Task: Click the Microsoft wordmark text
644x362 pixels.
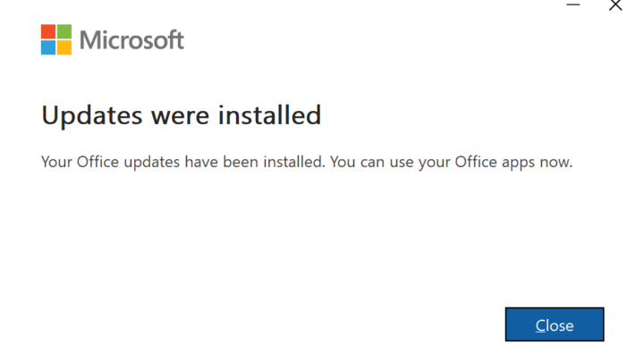Action: point(131,40)
